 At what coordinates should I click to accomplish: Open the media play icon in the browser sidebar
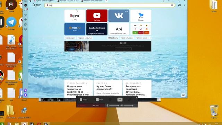[x=25, y=29]
